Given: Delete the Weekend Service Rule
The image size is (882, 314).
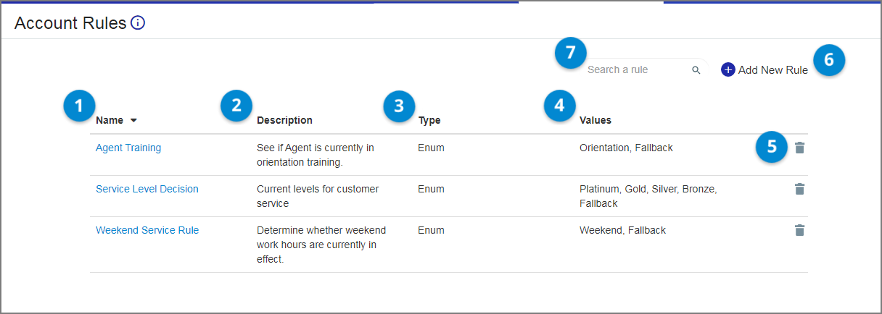Looking at the screenshot, I should point(799,230).
